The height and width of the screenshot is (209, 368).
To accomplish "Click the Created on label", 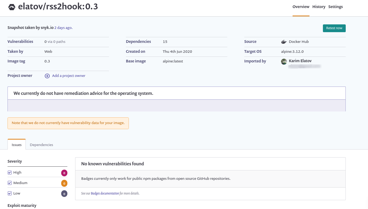I will (136, 51).
